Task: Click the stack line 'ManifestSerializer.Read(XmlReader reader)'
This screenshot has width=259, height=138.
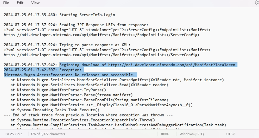Action: (89, 85)
